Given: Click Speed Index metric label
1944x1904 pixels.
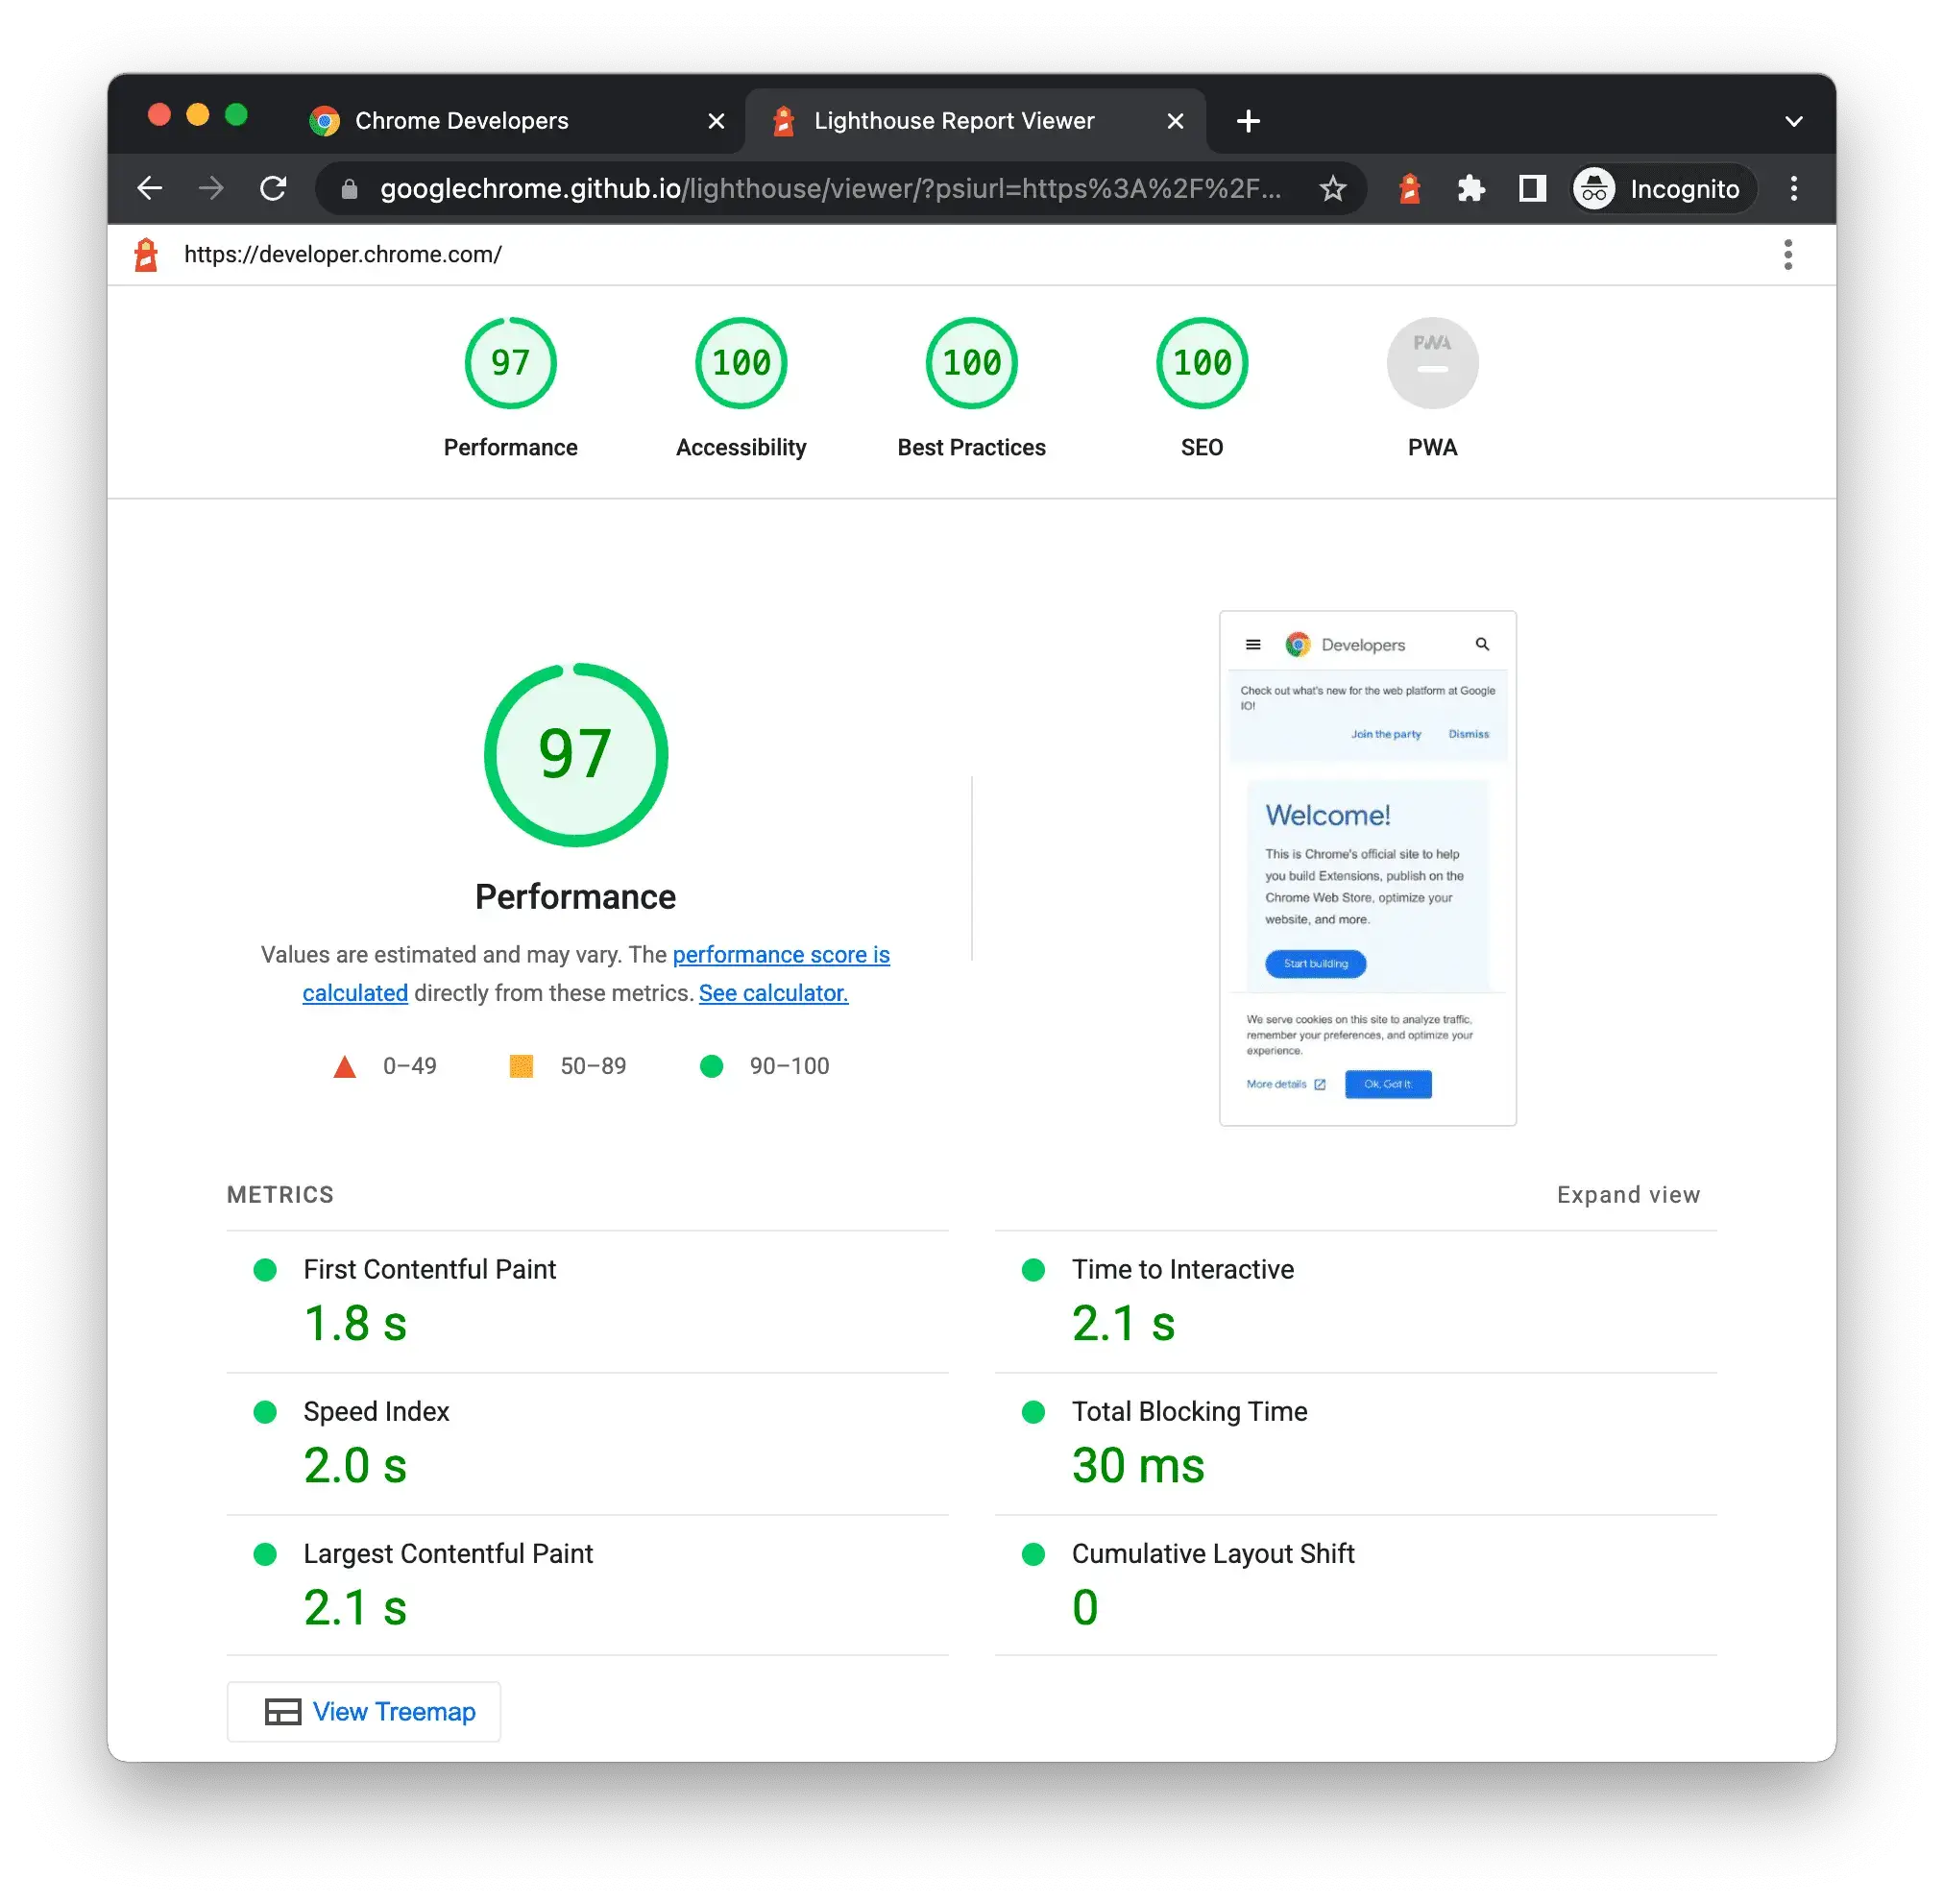Looking at the screenshot, I should point(376,1411).
